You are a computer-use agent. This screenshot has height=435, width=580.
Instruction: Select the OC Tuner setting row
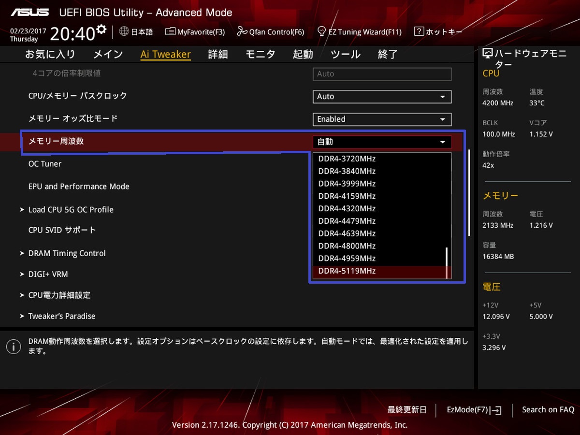(45, 164)
